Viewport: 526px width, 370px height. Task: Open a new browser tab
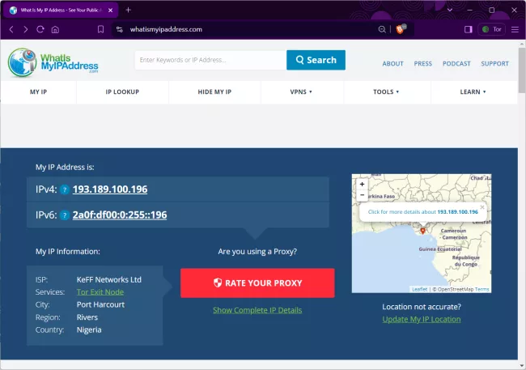click(x=128, y=10)
